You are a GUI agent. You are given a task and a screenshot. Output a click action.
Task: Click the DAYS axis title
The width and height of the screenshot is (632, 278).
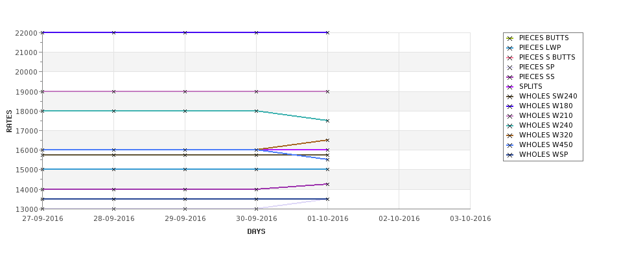tap(256, 232)
